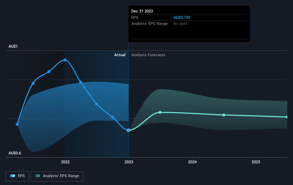Click the 2023 x-axis label

pyautogui.click(x=129, y=162)
